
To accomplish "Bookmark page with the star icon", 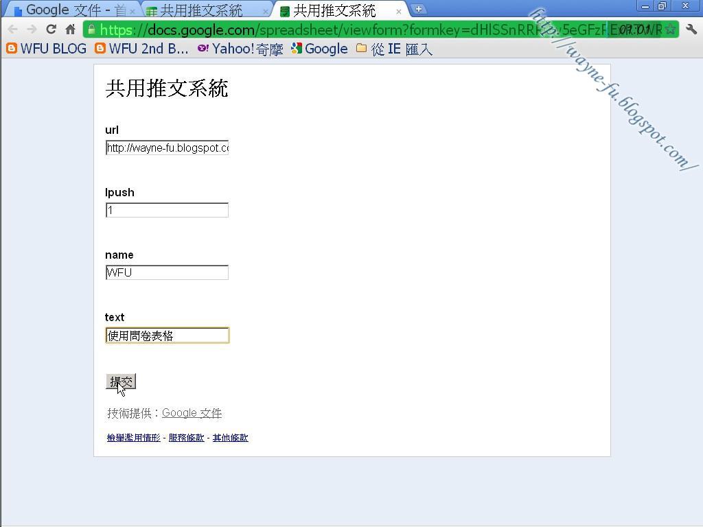I will pos(670,30).
